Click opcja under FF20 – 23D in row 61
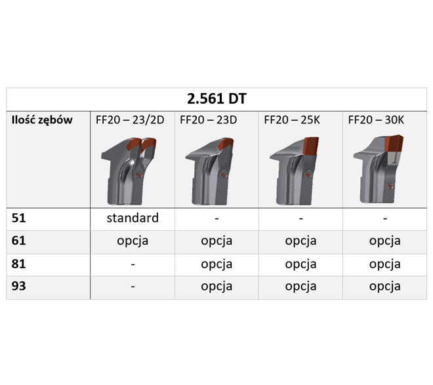Viewport: 433px width, 385px height. (x=216, y=241)
